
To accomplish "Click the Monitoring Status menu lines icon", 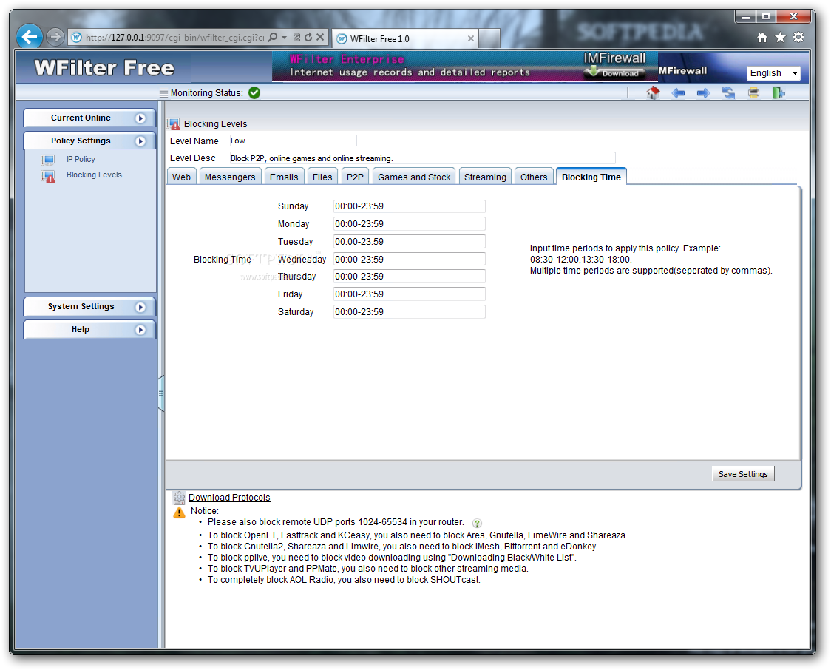I will point(164,92).
